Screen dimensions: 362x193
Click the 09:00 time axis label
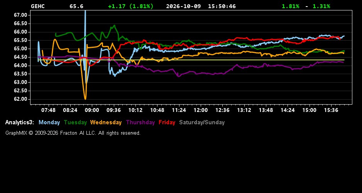pyautogui.click(x=92, y=110)
